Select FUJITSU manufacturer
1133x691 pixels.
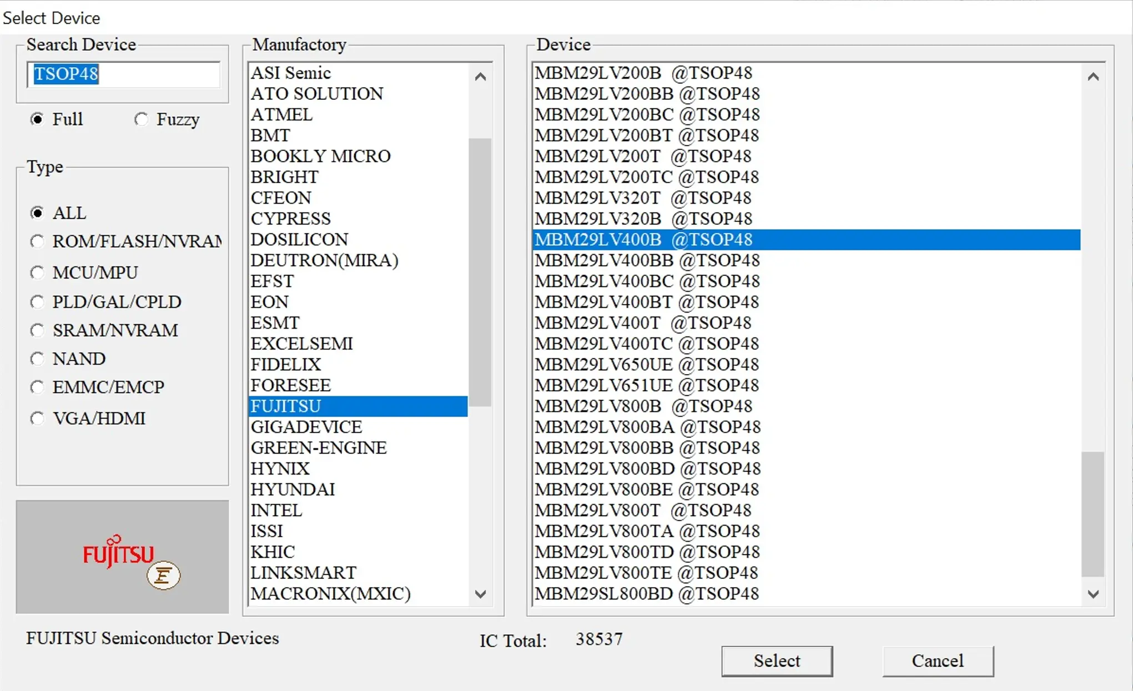pyautogui.click(x=358, y=406)
